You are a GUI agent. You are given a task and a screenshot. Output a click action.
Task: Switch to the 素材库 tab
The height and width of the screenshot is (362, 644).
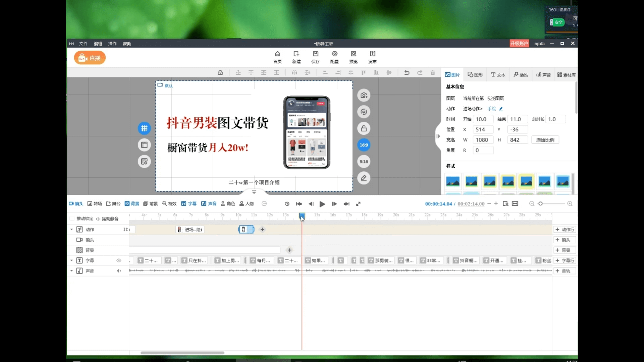(x=566, y=75)
